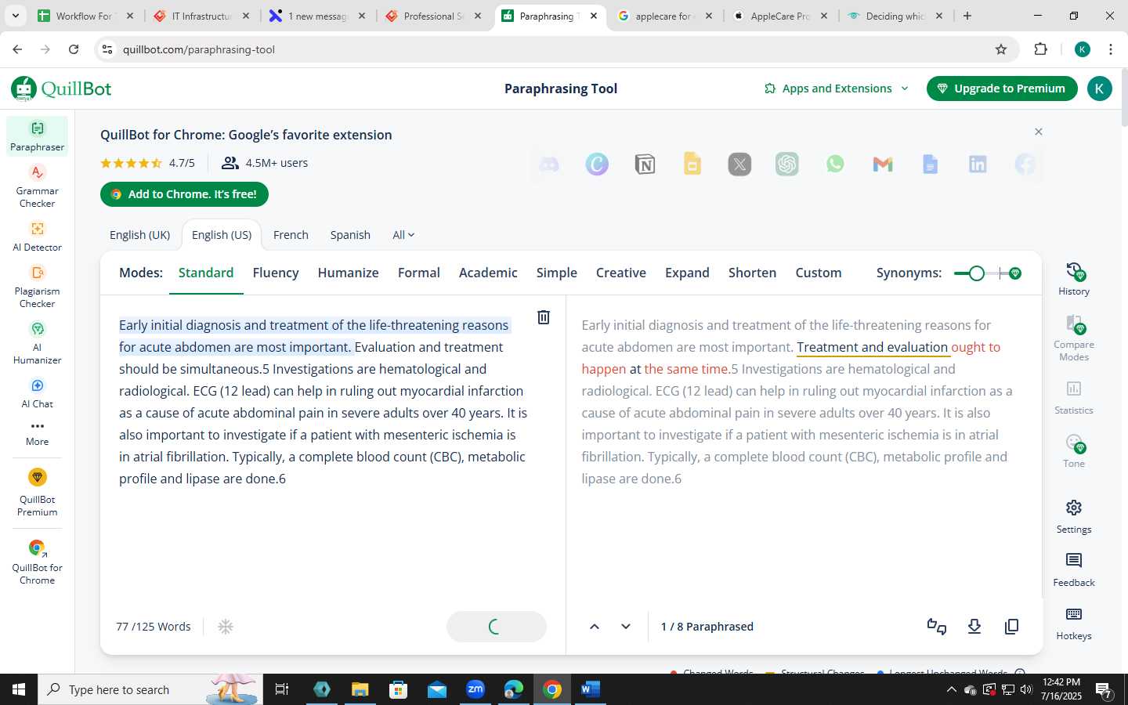Open the Plagiarism Checker tool
The height and width of the screenshot is (705, 1128).
[x=37, y=287]
